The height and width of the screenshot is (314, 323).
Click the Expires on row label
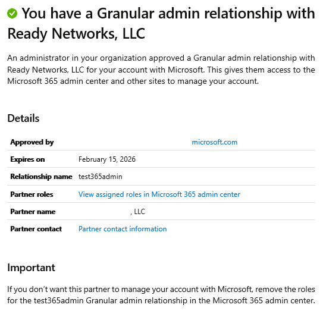27,159
